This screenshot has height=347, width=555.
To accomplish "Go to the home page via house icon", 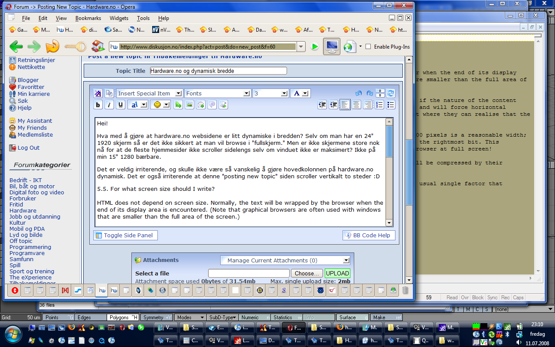I will (98, 46).
